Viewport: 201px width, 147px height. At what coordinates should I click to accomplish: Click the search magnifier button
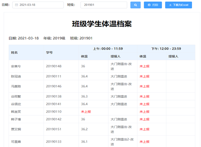click(136, 5)
